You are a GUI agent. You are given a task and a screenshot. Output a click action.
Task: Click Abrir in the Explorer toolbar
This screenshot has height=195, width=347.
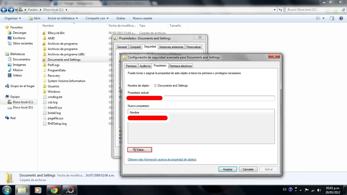[x=35, y=18]
